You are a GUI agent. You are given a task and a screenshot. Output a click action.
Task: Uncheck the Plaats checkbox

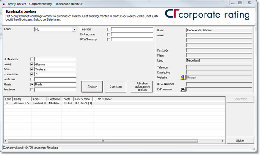32,84
